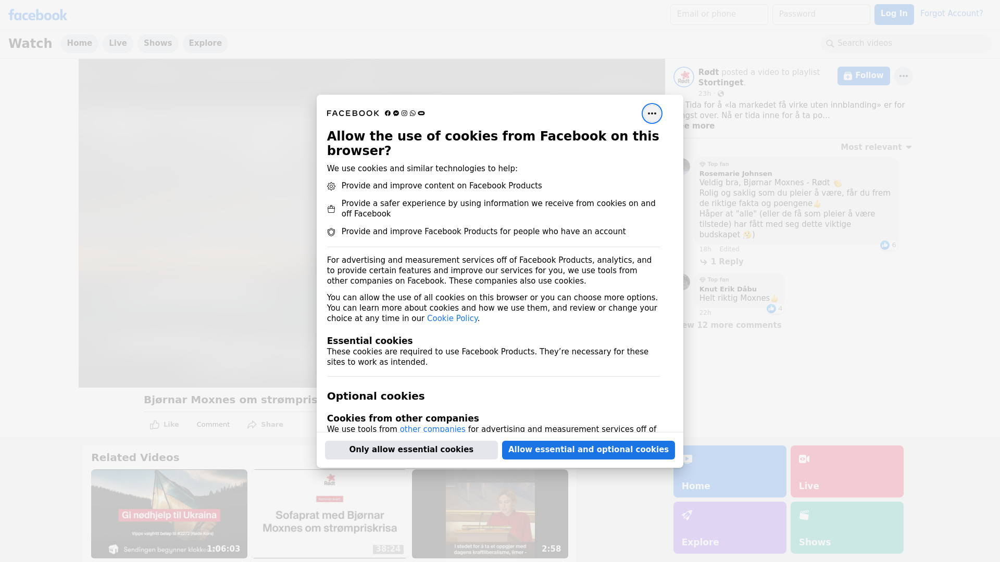This screenshot has width=1000, height=562.
Task: Click the Share arrow icon
Action: [x=252, y=425]
